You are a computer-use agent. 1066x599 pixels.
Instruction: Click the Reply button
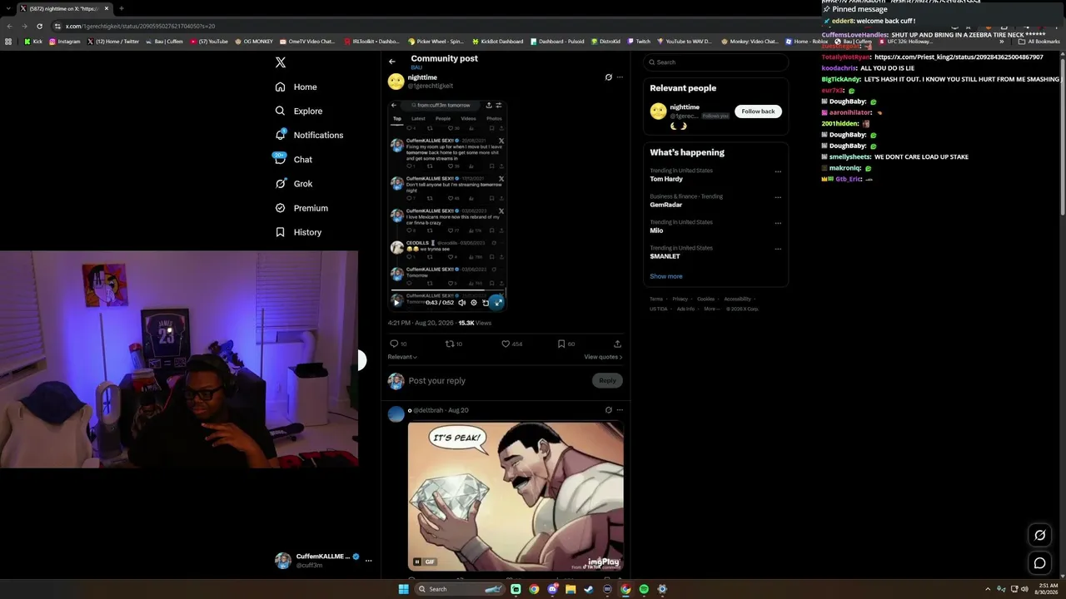click(x=607, y=381)
